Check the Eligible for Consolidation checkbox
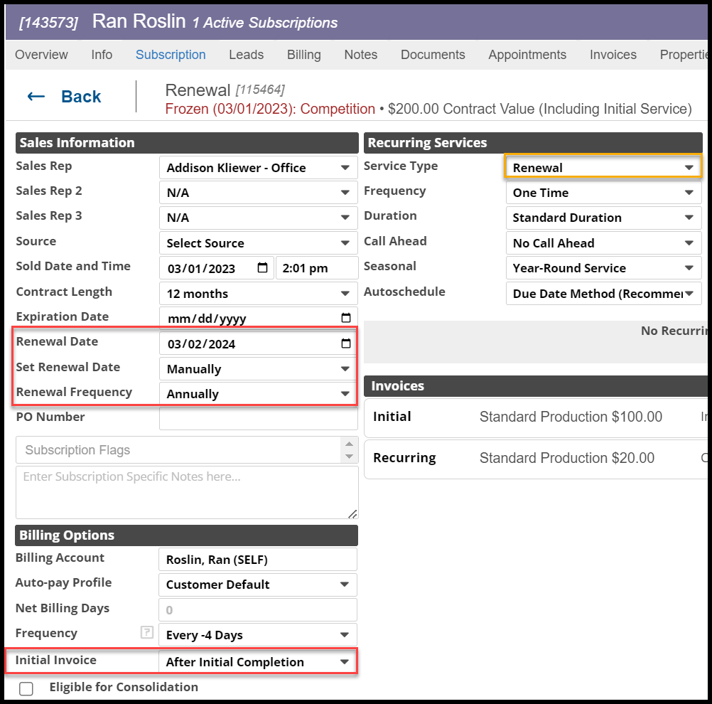The height and width of the screenshot is (704, 712). tap(26, 688)
